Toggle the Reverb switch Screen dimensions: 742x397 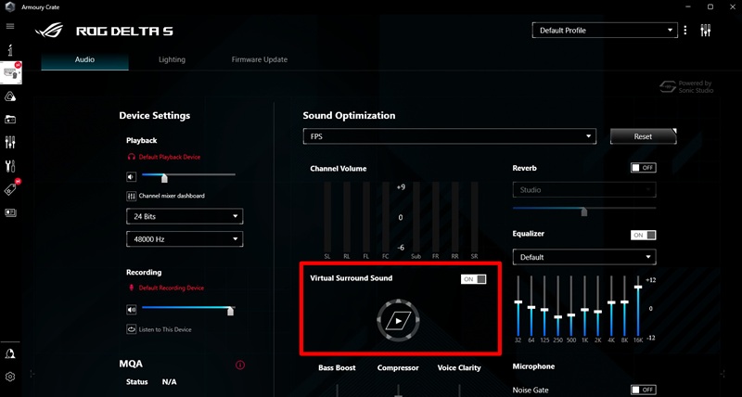(x=643, y=168)
